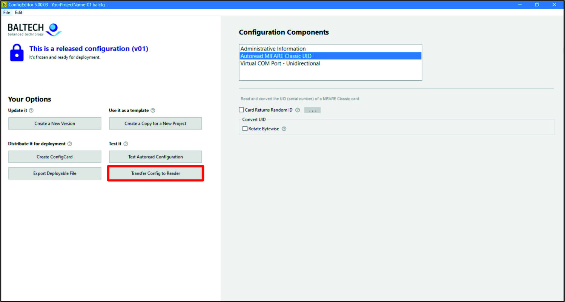
Task: Click the help icon beside Card Returns Random ID
Action: [298, 110]
